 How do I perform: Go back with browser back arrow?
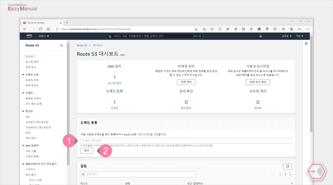(25, 29)
